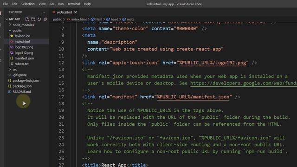Image resolution: width=297 pixels, height=167 pixels.
Task: Click the React App title text
Action: pos(114,165)
